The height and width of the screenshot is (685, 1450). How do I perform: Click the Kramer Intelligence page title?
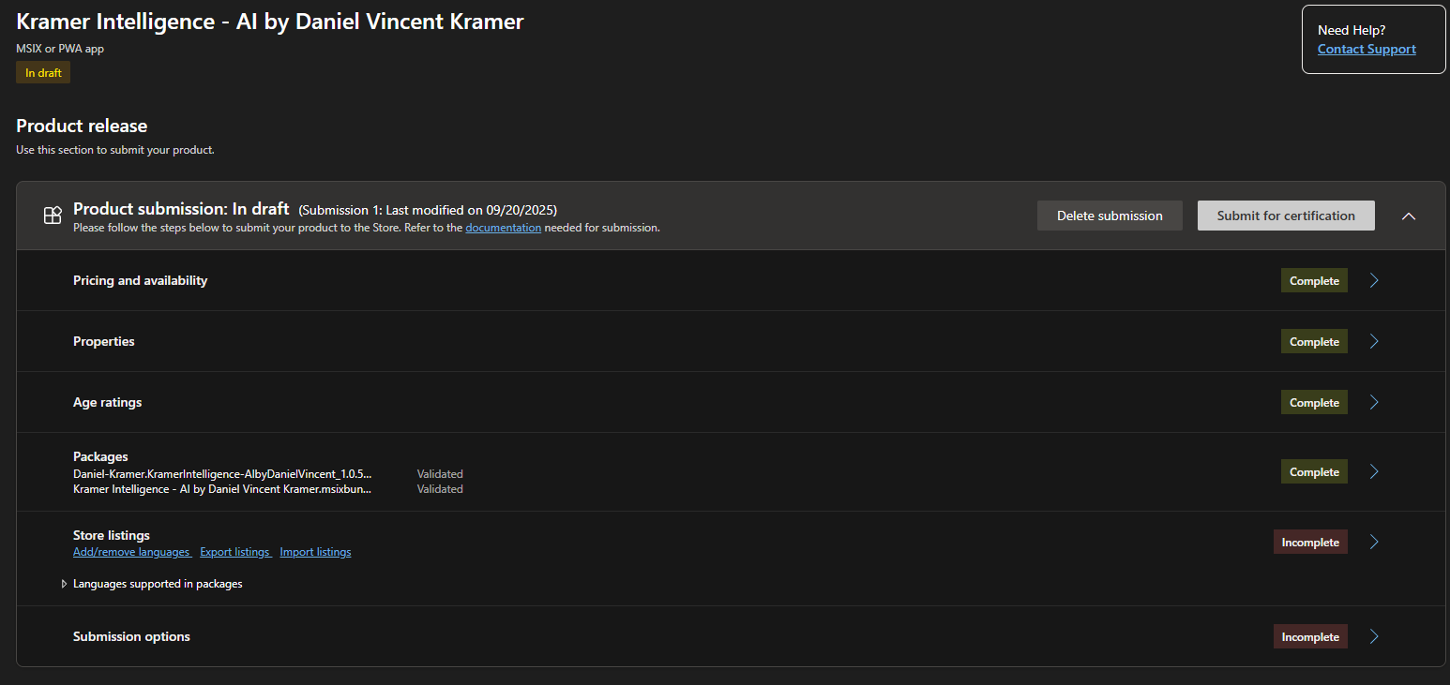(x=270, y=22)
